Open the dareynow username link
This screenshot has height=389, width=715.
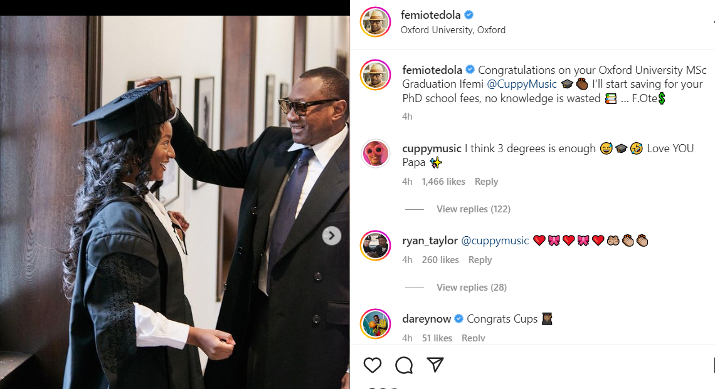(426, 319)
